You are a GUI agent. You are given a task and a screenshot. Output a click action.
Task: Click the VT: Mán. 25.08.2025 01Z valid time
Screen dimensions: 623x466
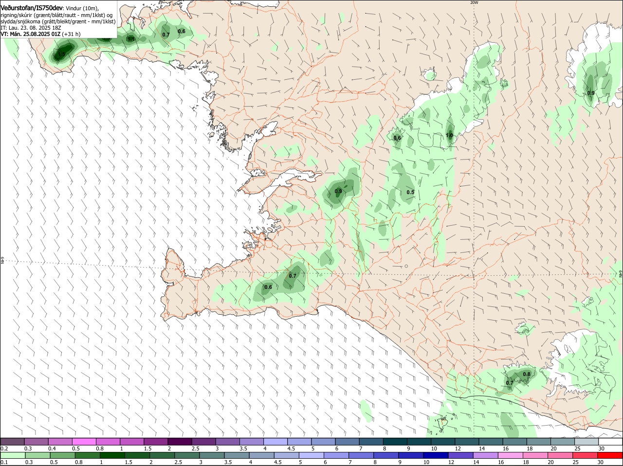click(31, 34)
